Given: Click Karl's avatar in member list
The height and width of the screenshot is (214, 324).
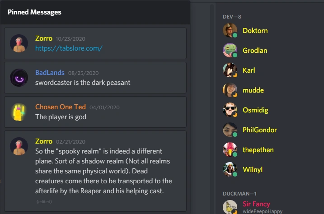Looking at the screenshot, I should pyautogui.click(x=230, y=70).
